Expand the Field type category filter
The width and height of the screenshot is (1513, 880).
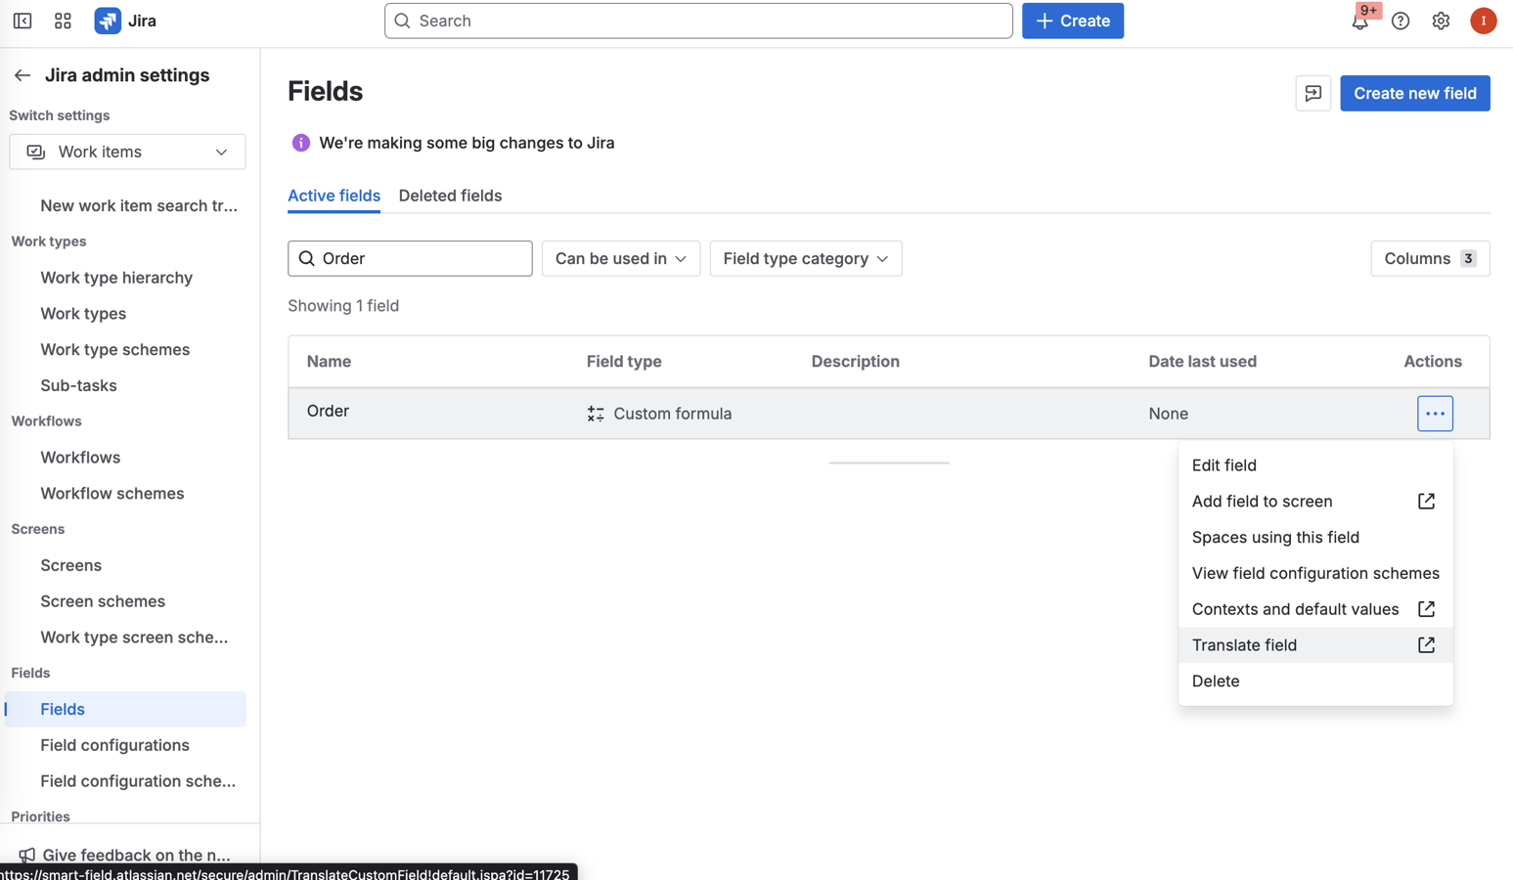[805, 258]
